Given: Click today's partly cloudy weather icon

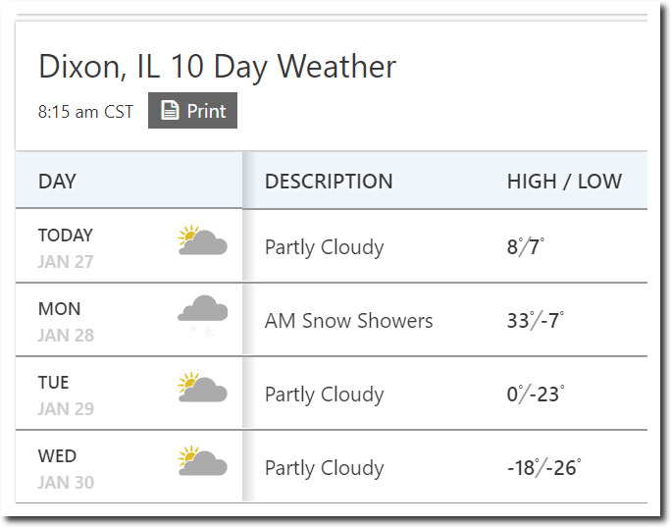Looking at the screenshot, I should (x=202, y=240).
